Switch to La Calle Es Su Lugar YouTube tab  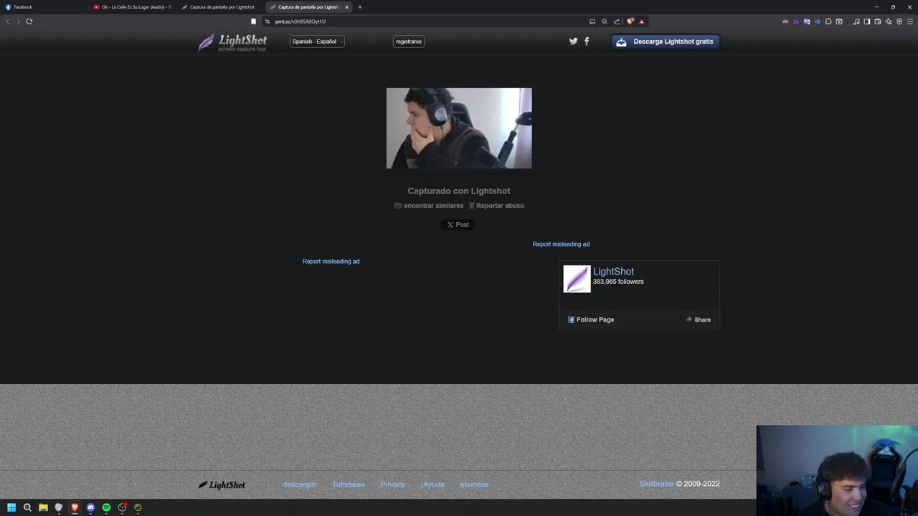point(133,7)
